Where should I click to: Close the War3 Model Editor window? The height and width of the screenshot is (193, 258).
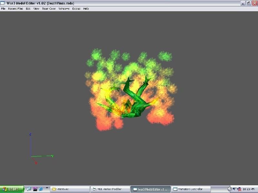point(254,3)
